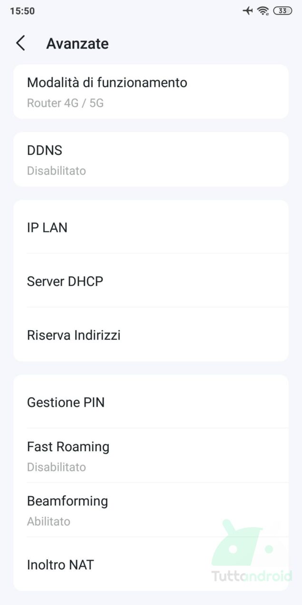Open Gestione PIN settings

(x=151, y=402)
